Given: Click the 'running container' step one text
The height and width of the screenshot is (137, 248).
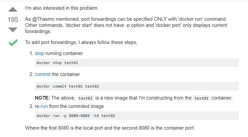Looking at the screenshot, I should 64,53.
